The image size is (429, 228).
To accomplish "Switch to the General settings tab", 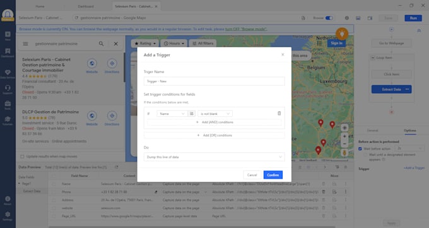I will [373, 131].
